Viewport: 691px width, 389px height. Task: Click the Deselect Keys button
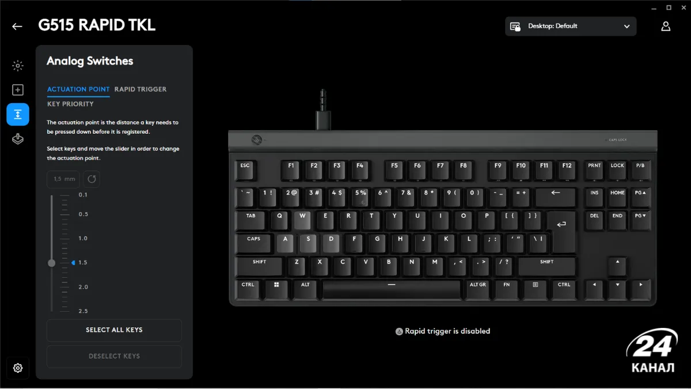point(114,356)
